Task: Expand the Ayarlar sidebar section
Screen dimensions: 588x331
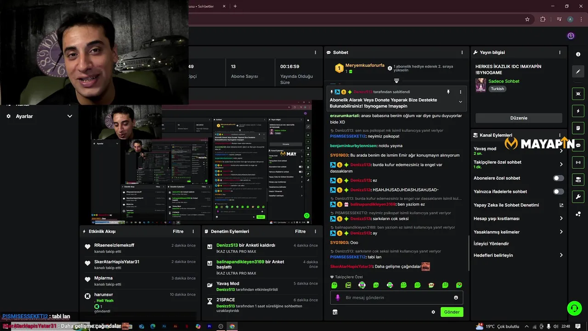Action: click(39, 116)
